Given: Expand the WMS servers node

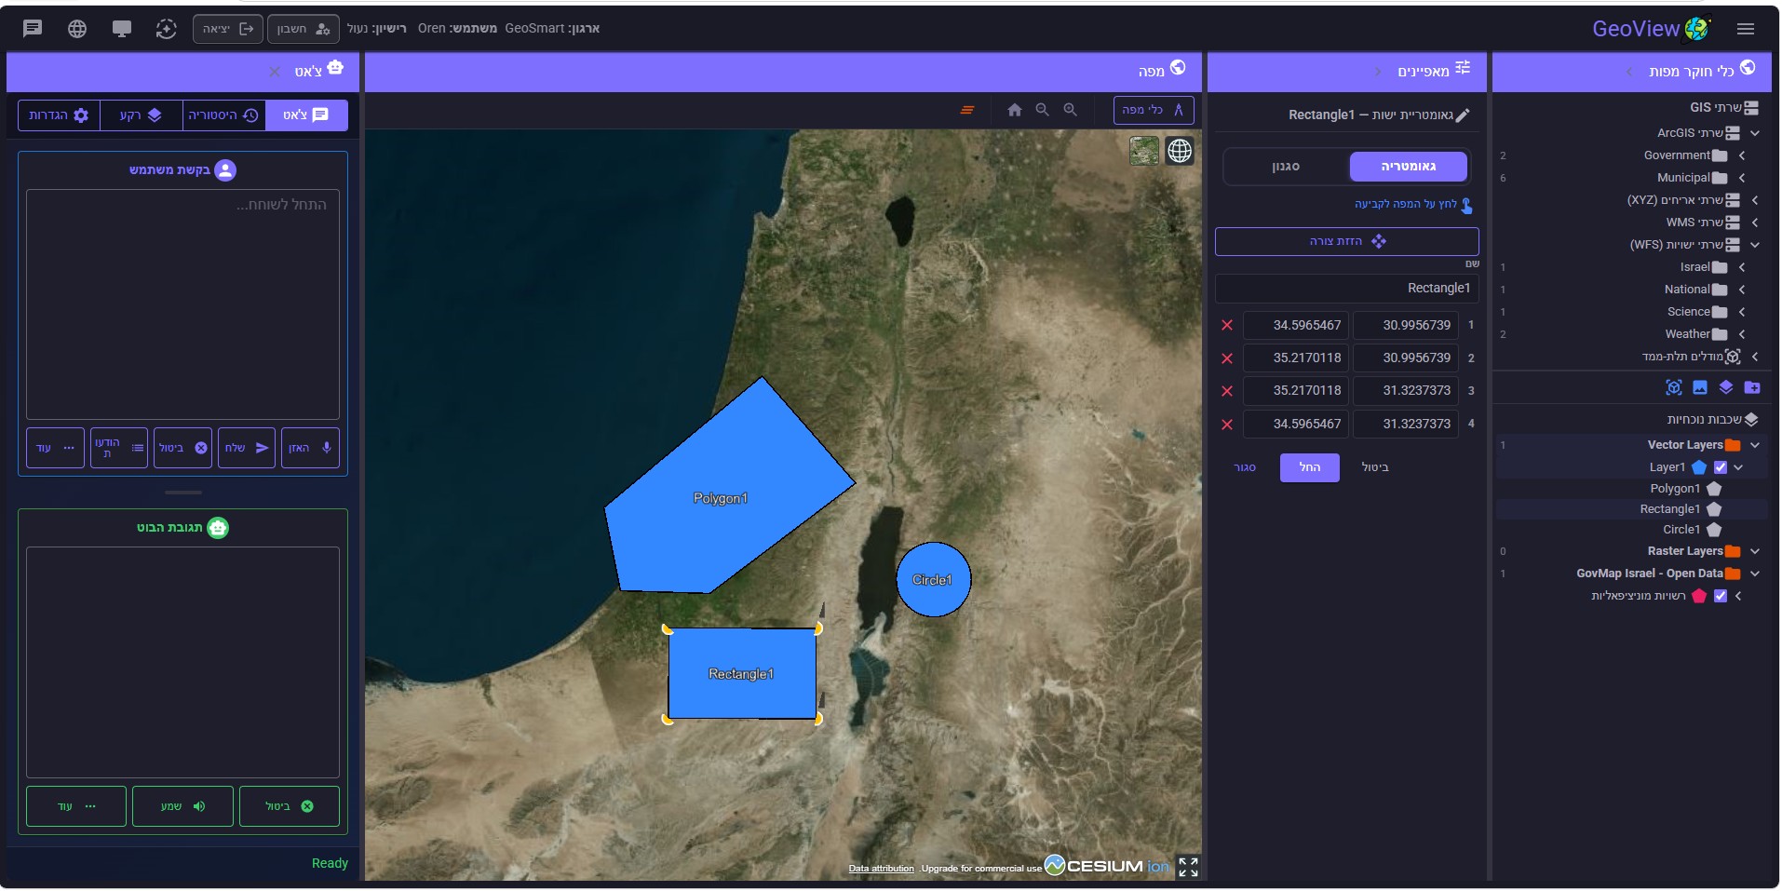Looking at the screenshot, I should coord(1755,223).
